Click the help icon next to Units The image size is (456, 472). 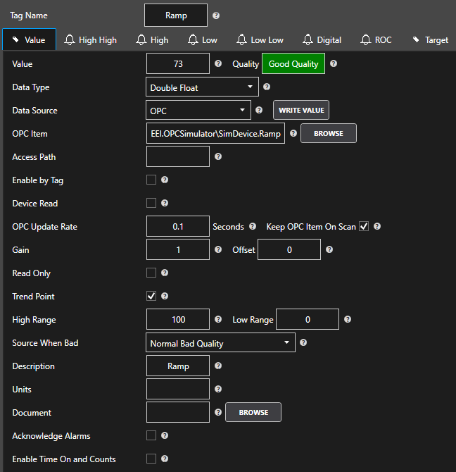coord(217,390)
